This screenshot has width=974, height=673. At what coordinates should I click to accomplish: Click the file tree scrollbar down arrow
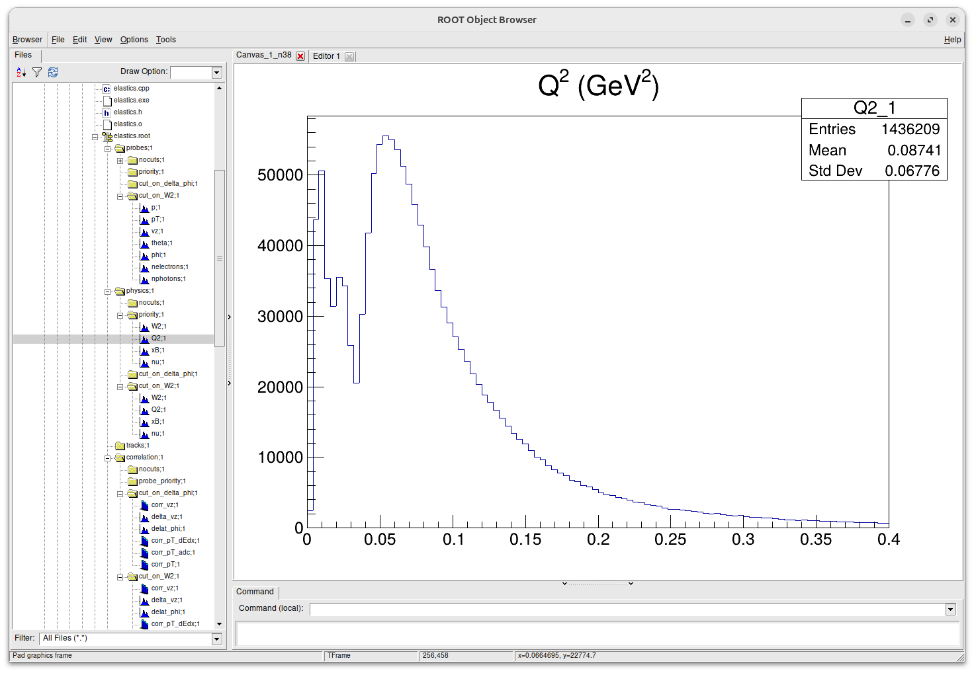click(219, 624)
